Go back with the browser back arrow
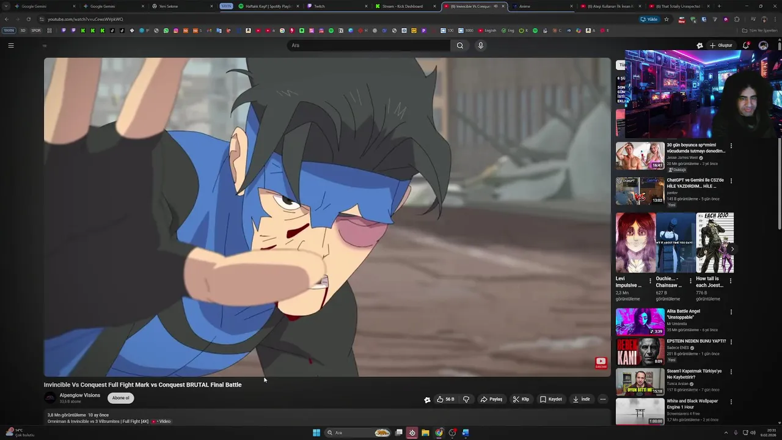782x440 pixels. pos(7,19)
